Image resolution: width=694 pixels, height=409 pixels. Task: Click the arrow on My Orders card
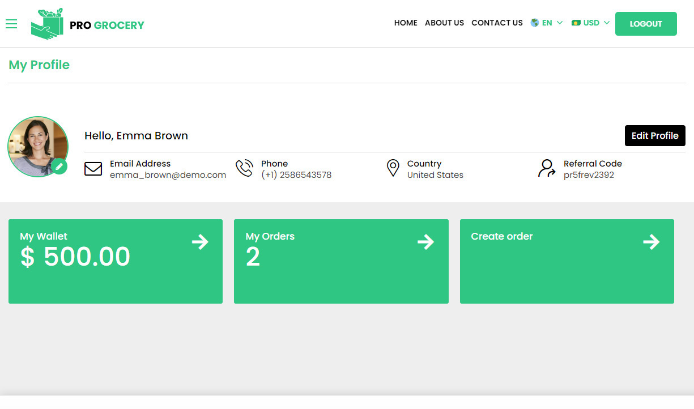pyautogui.click(x=425, y=242)
